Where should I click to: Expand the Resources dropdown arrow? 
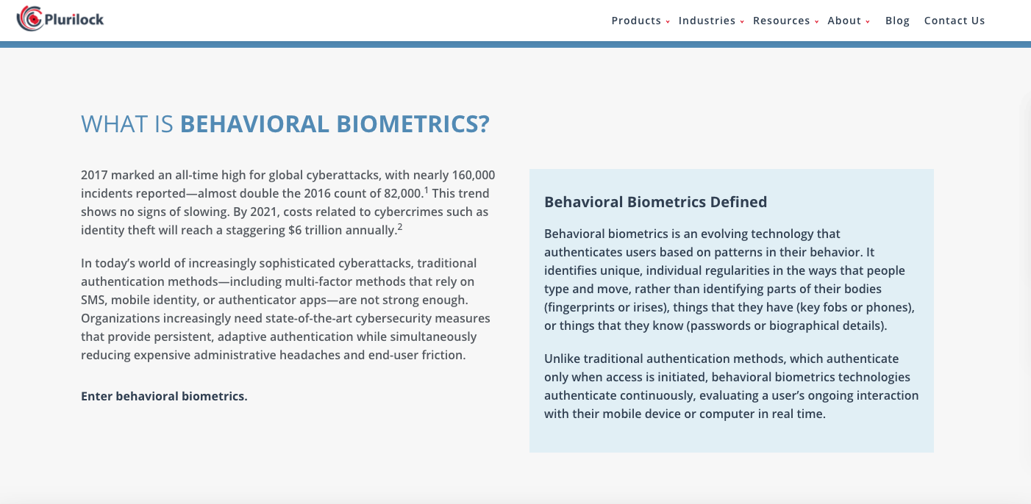click(x=816, y=22)
